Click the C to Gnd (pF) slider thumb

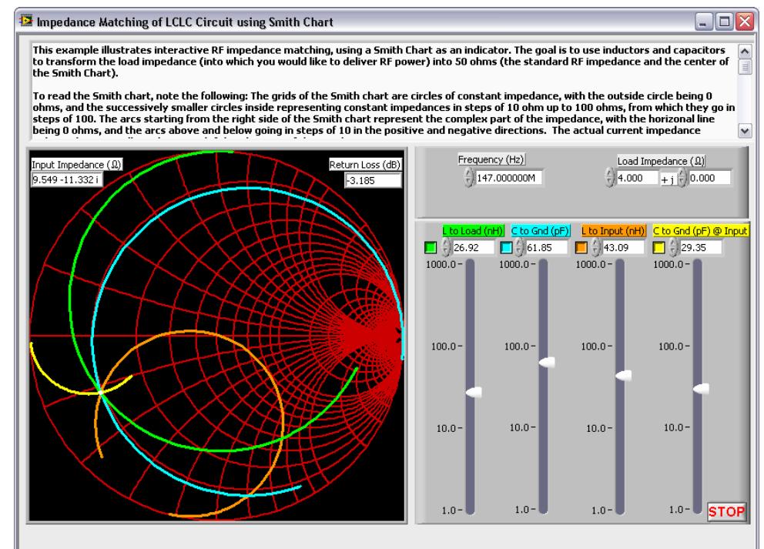pos(547,363)
